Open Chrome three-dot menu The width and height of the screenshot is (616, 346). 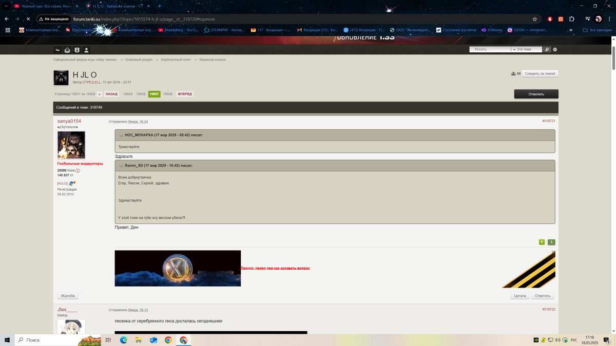pyautogui.click(x=609, y=19)
